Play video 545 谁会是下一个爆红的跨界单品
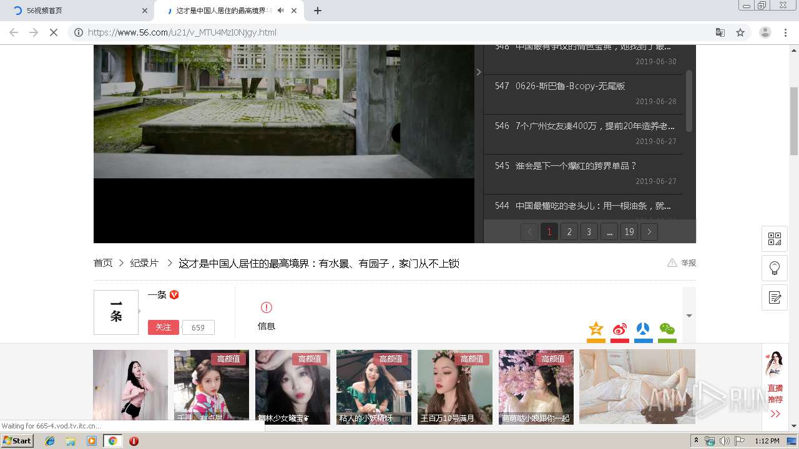Screen dimensions: 799x449 (x=583, y=173)
